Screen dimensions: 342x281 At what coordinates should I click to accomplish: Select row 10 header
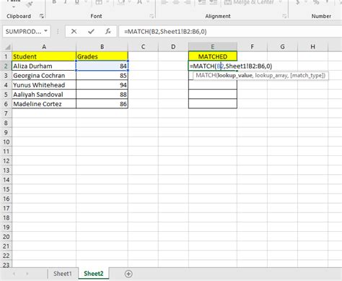pos(6,142)
